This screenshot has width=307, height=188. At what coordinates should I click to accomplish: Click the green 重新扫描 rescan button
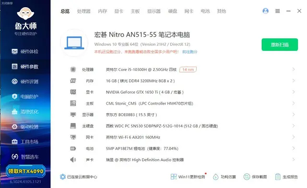280,45
